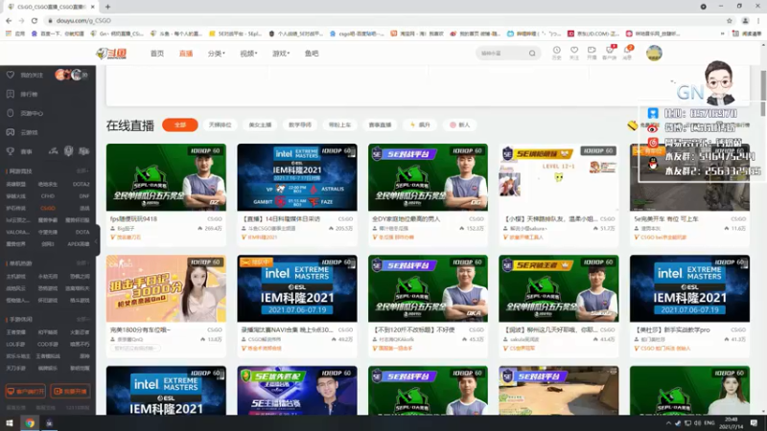
Task: Open the user avatar in the header
Action: [x=654, y=53]
